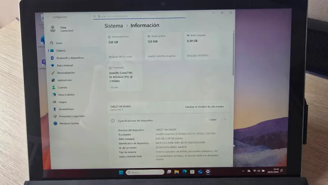Screen dimensions: 328x185
Task: Open the notifications bell icon
Action: click(x=282, y=170)
